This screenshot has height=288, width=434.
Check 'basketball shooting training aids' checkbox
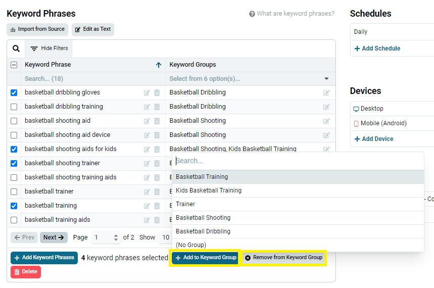(14, 177)
